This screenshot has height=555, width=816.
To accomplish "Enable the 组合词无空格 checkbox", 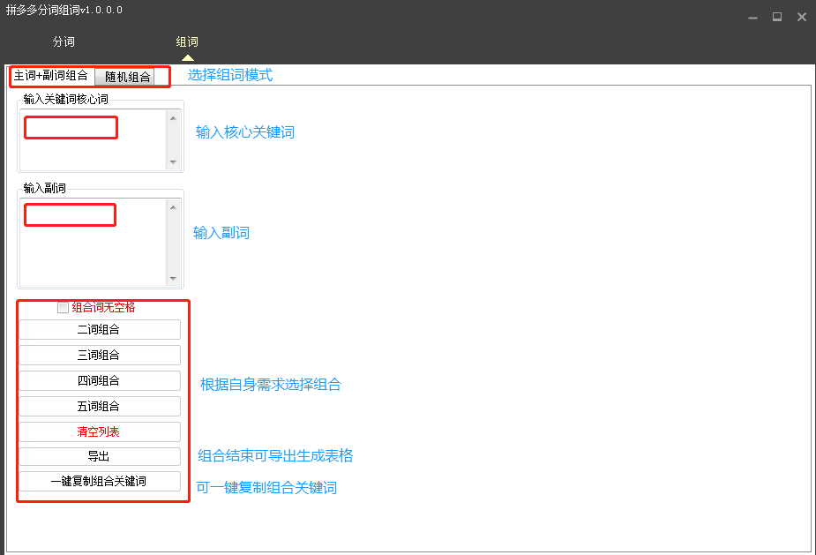I will pyautogui.click(x=63, y=306).
